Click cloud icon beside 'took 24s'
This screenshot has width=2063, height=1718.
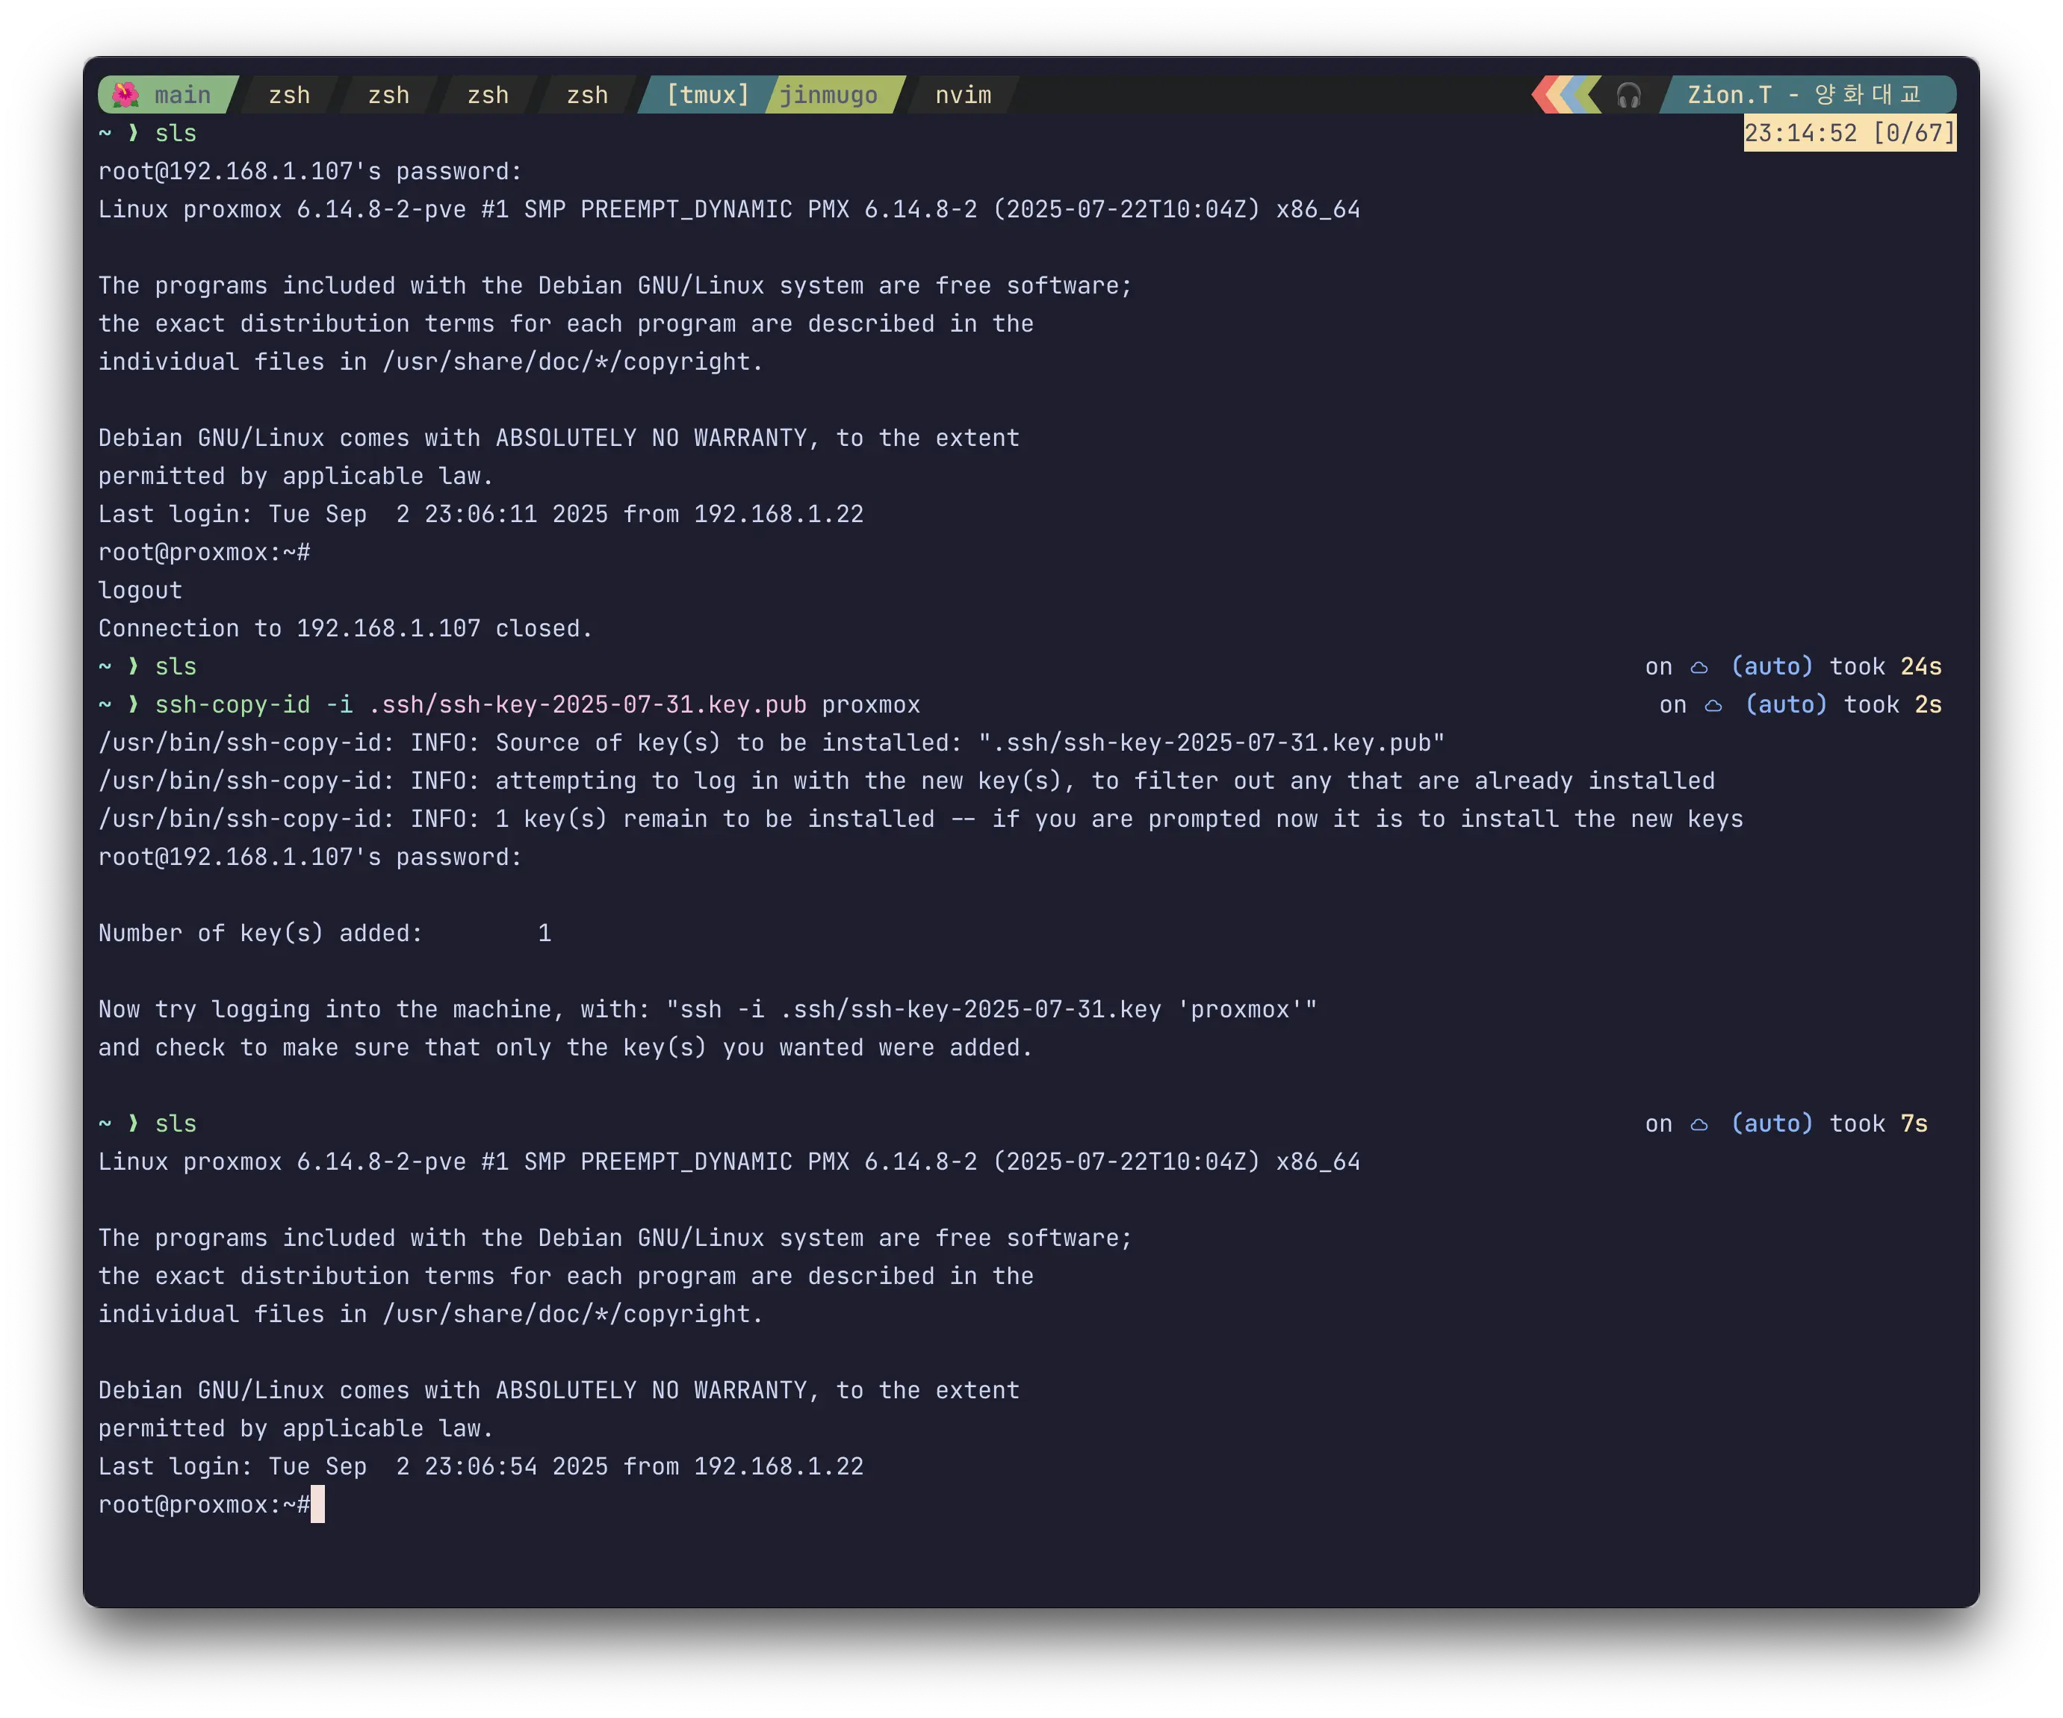1699,667
